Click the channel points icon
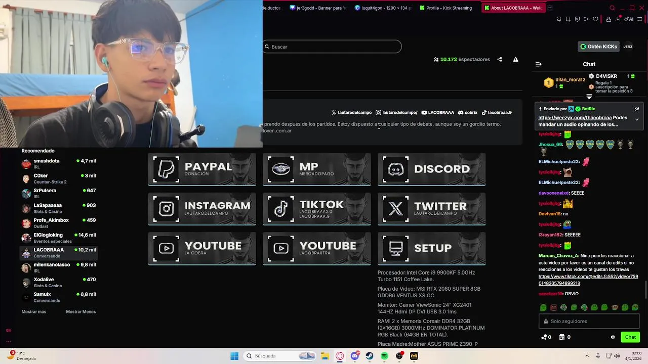 [x=544, y=337]
